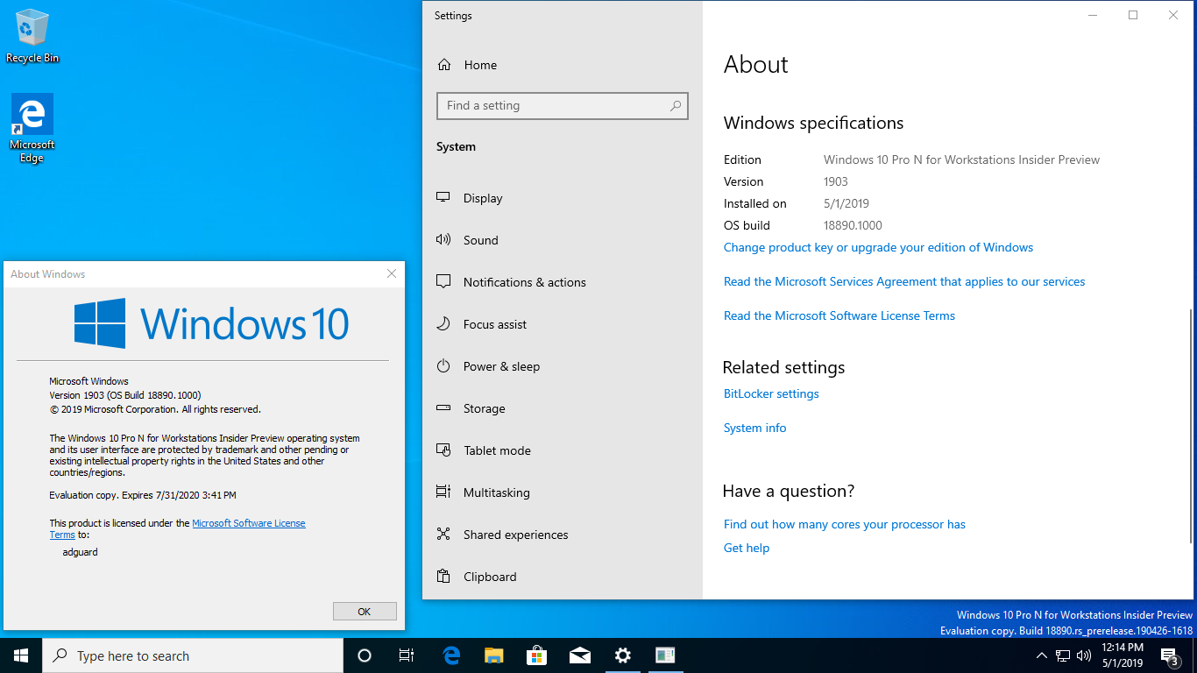Click the OK button in About Windows
The width and height of the screenshot is (1197, 673).
click(x=365, y=612)
